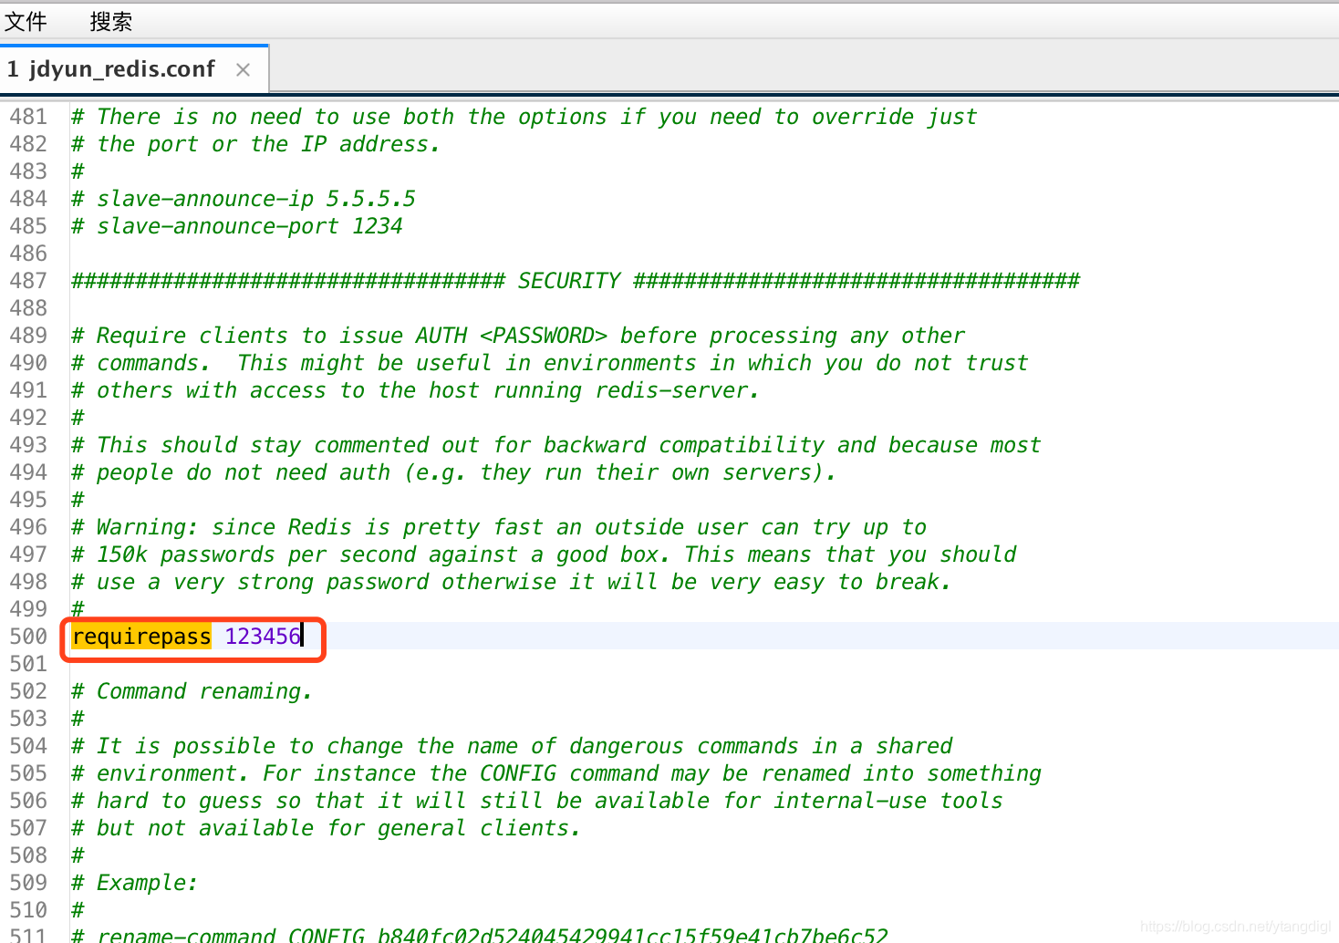Click 'commands. This might be useful' line
Image resolution: width=1339 pixels, height=943 pixels.
tap(550, 363)
